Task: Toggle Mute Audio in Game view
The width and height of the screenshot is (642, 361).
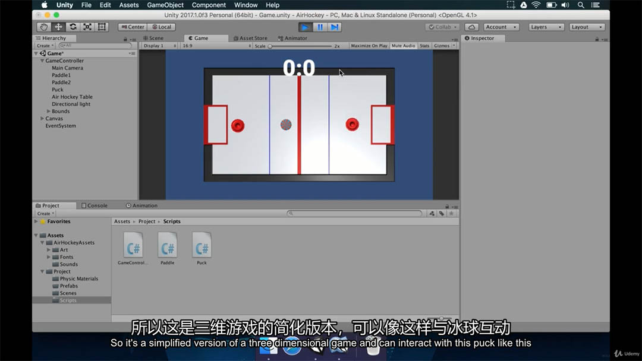Action: (403, 46)
